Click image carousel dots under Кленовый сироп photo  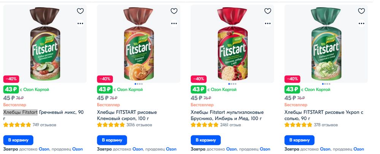[x=139, y=84]
